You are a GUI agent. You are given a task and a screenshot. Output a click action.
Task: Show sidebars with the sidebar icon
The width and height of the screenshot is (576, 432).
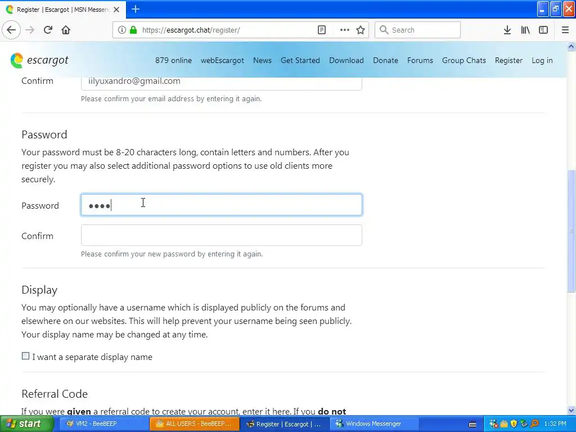pyautogui.click(x=543, y=30)
